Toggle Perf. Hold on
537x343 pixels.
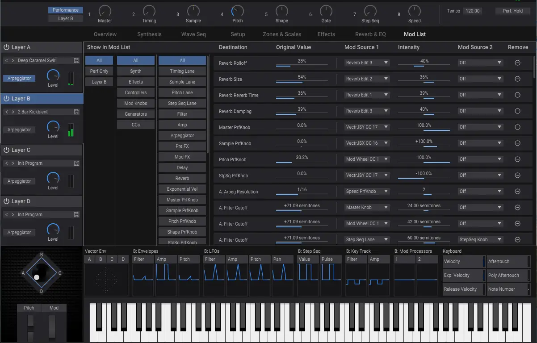(x=512, y=11)
